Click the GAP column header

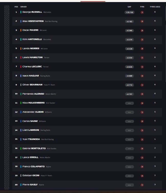click(x=129, y=7)
